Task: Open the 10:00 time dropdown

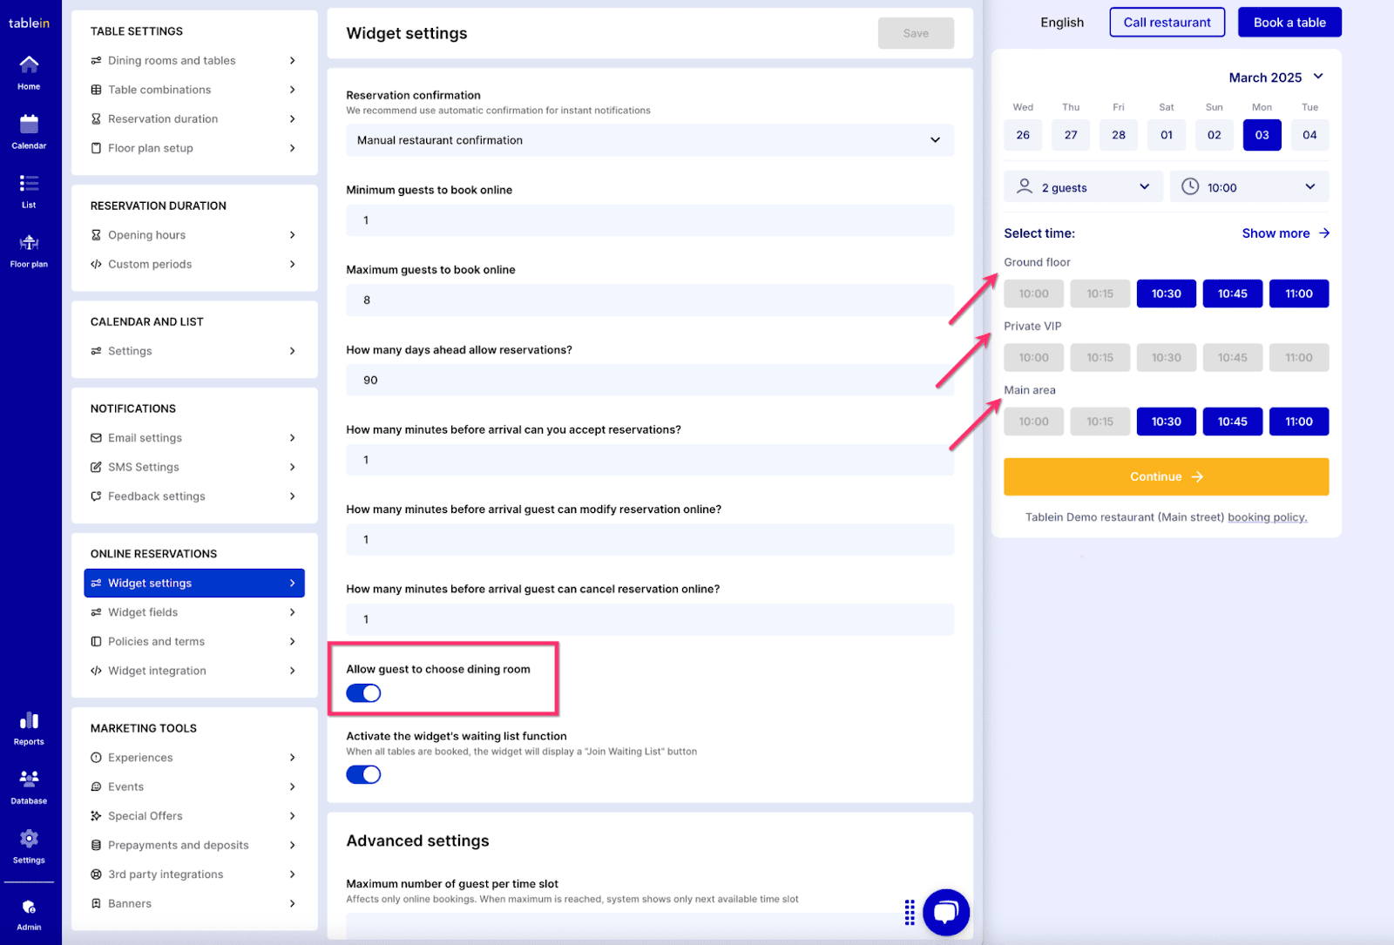Action: (1249, 186)
